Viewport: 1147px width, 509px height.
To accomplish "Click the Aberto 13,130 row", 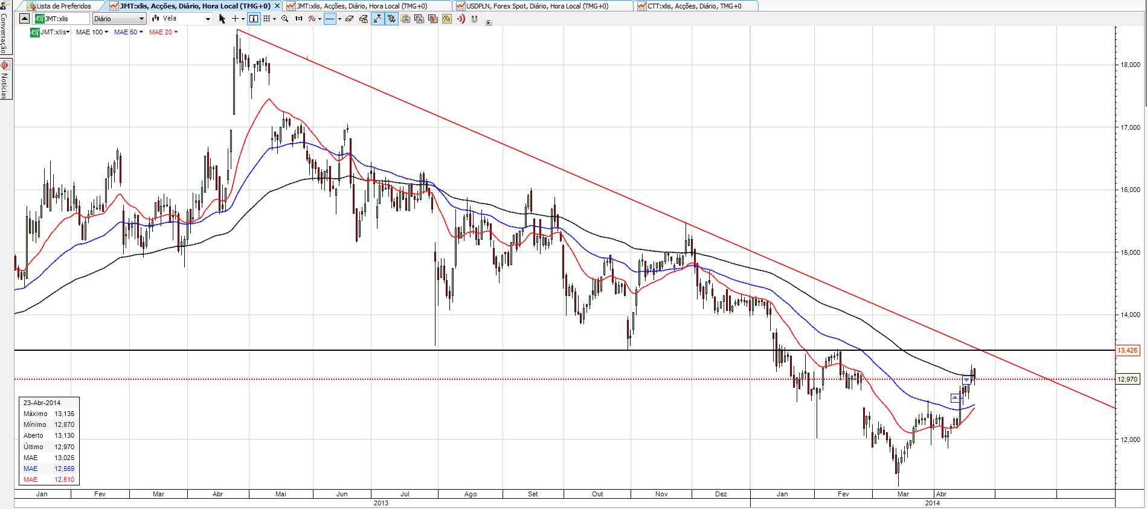I will [49, 435].
